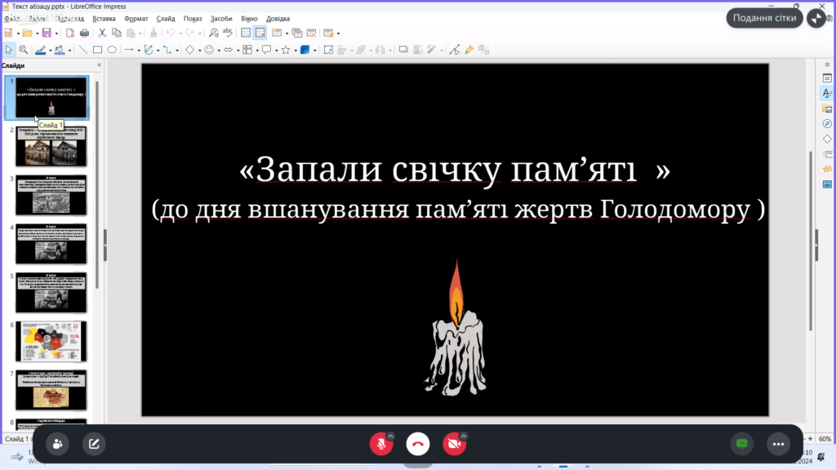Open the Формат menu
The height and width of the screenshot is (470, 836).
tap(136, 17)
